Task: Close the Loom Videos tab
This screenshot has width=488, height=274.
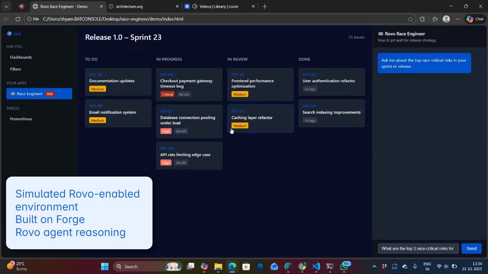Action: pos(252,6)
